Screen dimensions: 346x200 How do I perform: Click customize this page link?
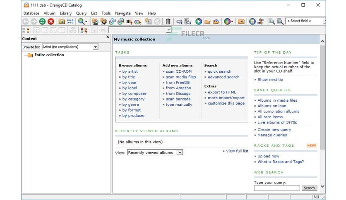tap(226, 103)
